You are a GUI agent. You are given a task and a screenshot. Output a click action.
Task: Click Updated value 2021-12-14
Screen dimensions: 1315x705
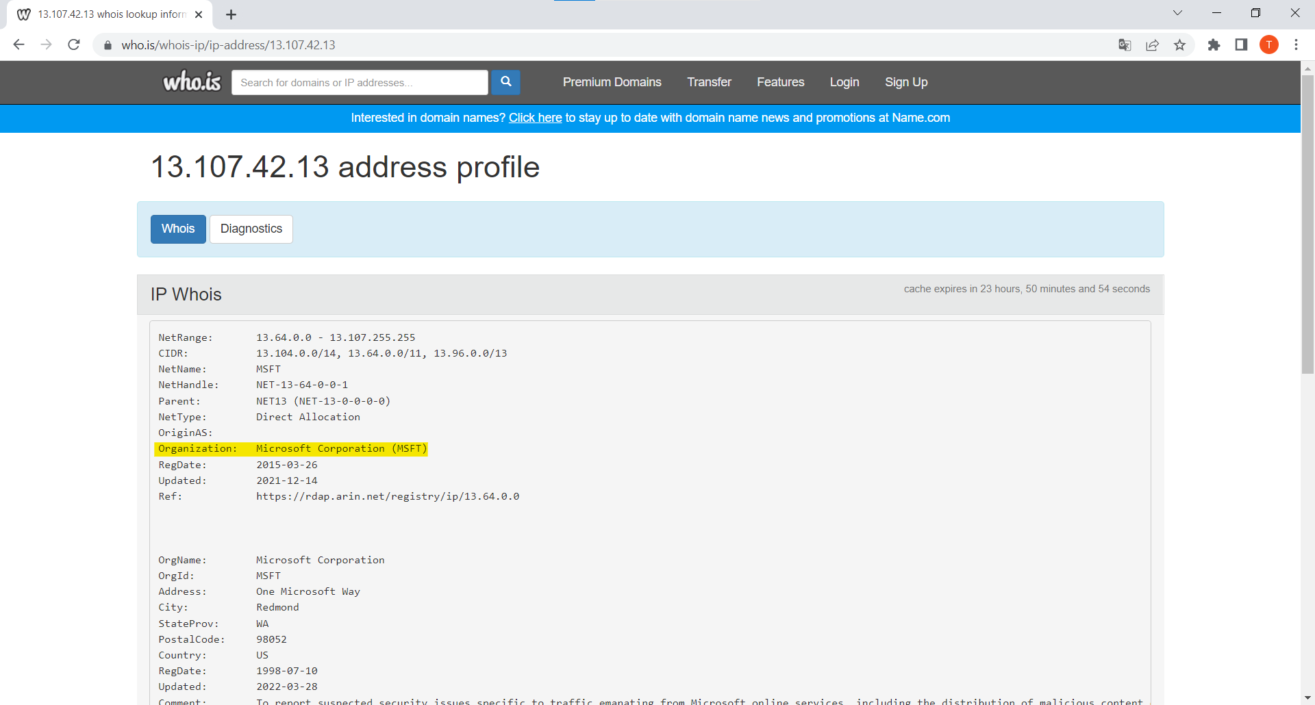(287, 480)
